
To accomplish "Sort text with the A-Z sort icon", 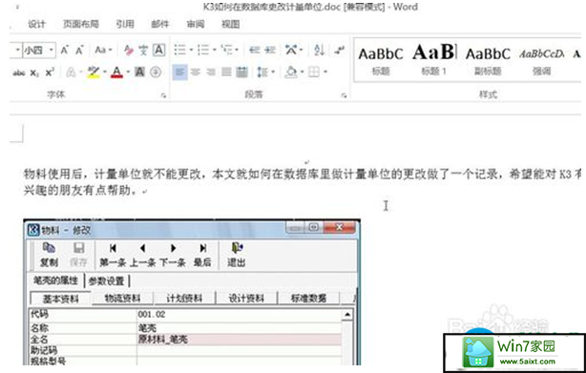I will pyautogui.click(x=319, y=50).
